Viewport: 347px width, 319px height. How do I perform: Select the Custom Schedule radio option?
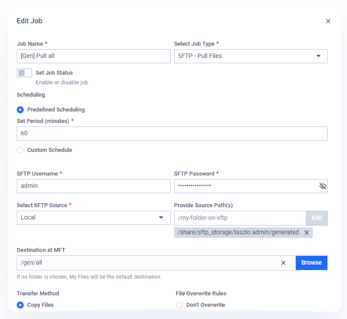(20, 150)
